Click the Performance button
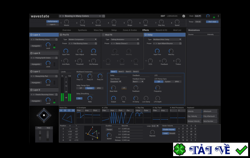 (52, 21)
